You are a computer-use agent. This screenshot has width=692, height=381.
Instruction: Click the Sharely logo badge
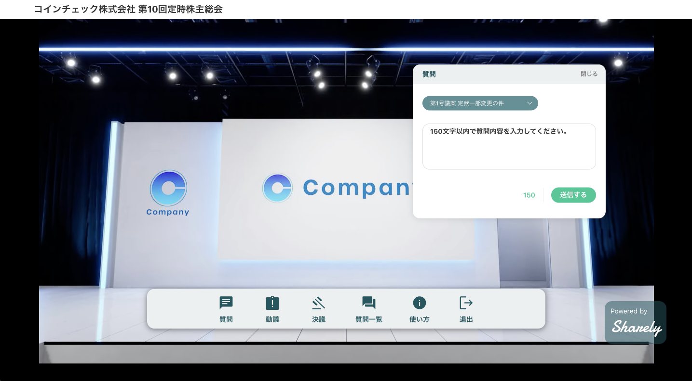(635, 322)
